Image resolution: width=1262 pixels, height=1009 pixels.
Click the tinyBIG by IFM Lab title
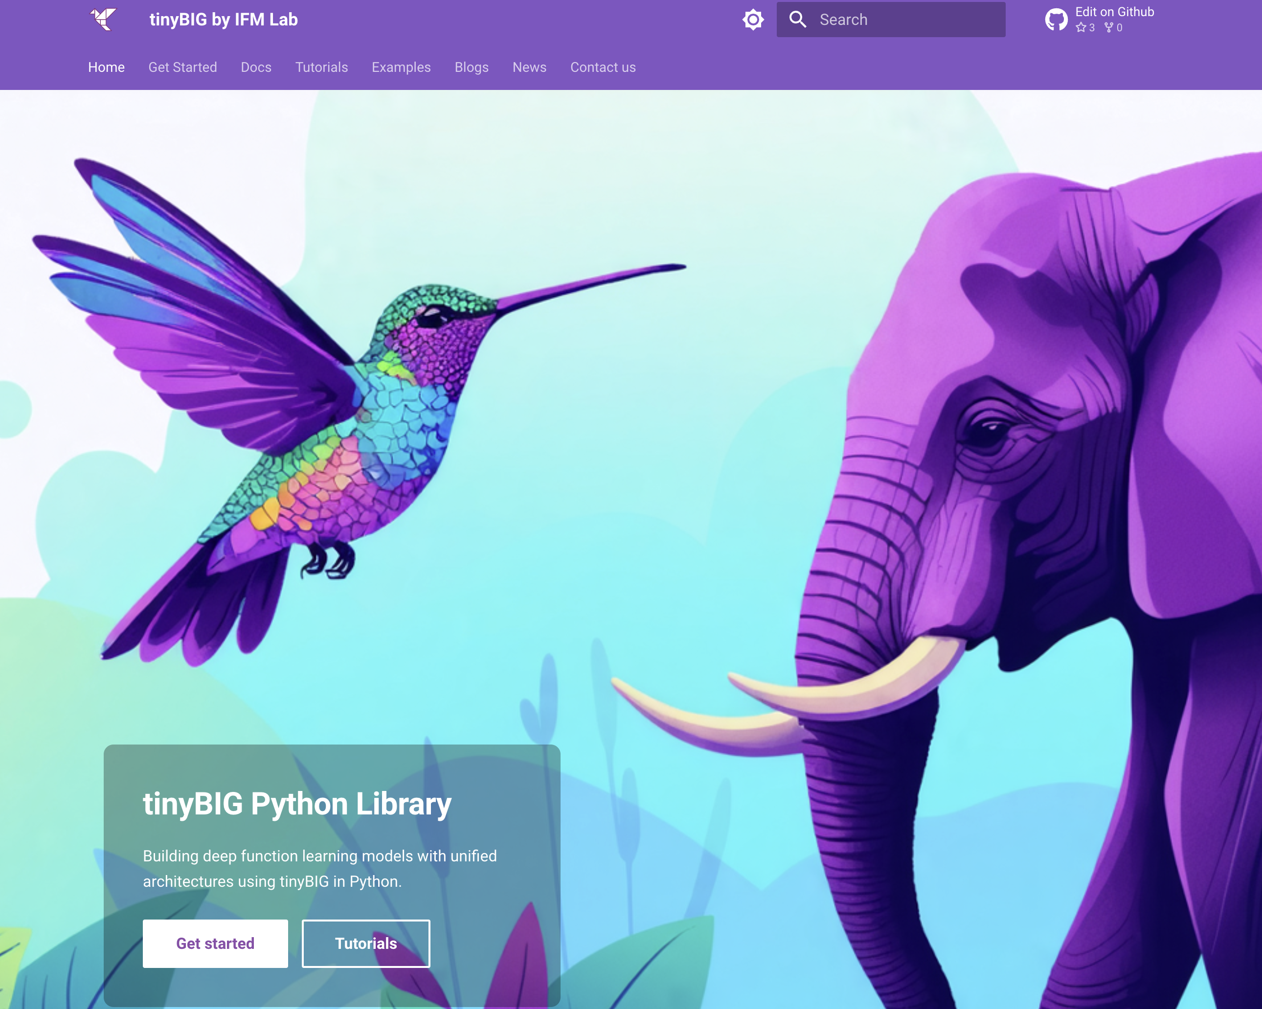click(x=224, y=19)
